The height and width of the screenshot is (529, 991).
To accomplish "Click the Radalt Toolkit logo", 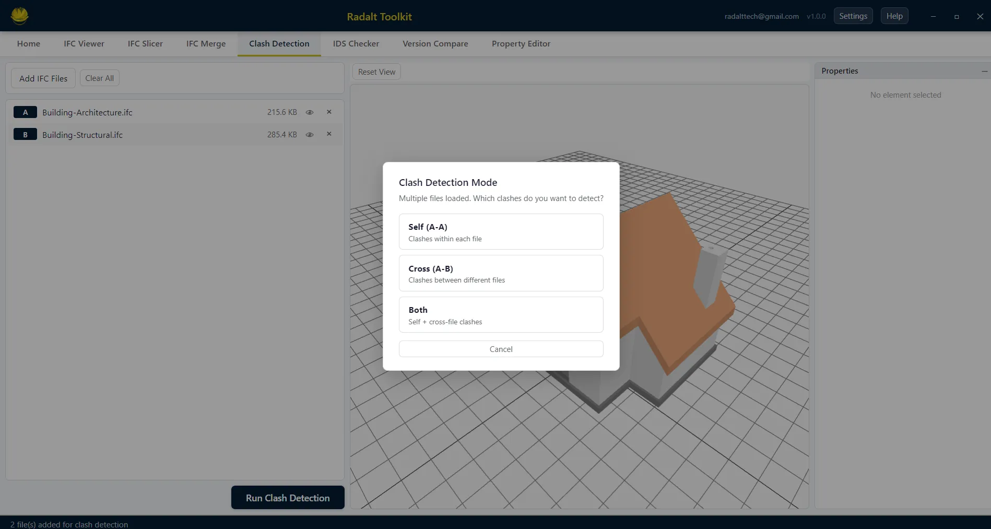I will pos(19,16).
